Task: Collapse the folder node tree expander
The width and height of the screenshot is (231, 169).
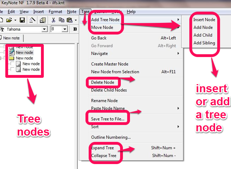Action: pos(1,58)
